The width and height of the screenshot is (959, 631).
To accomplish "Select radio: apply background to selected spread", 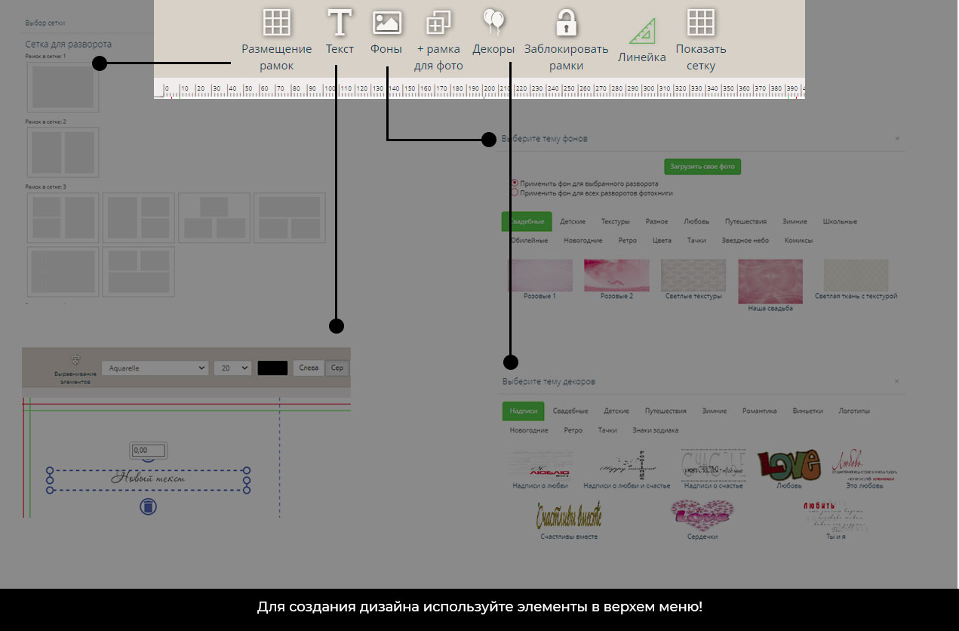I will point(515,183).
